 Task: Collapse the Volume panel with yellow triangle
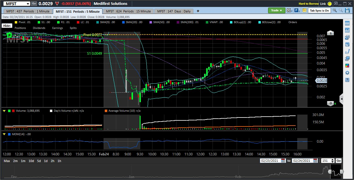[x=4, y=111]
